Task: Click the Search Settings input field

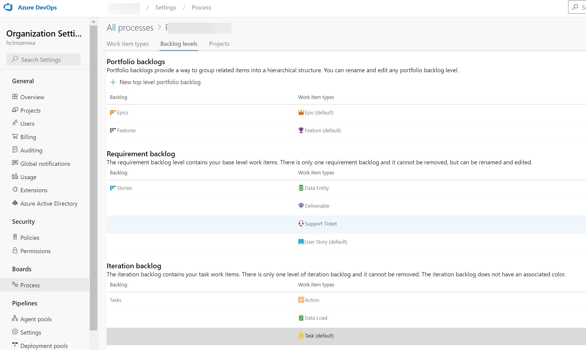Action: point(44,60)
